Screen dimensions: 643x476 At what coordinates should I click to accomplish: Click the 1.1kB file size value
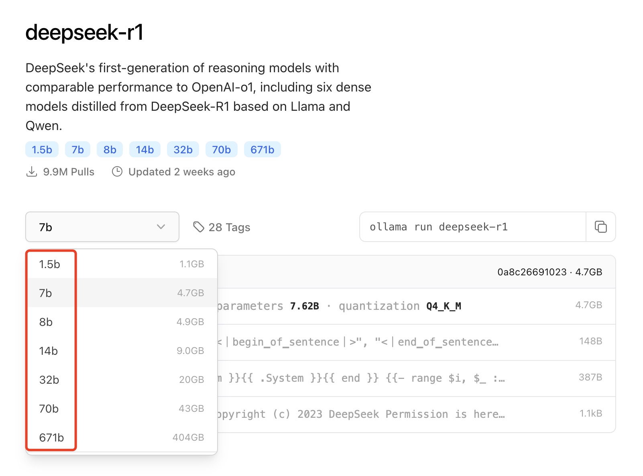pos(591,413)
